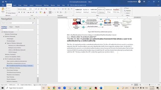Image resolution: width=161 pixels, height=90 pixels.
Task: Open Navigation pane options chevron
Action: pyautogui.click(x=30, y=19)
